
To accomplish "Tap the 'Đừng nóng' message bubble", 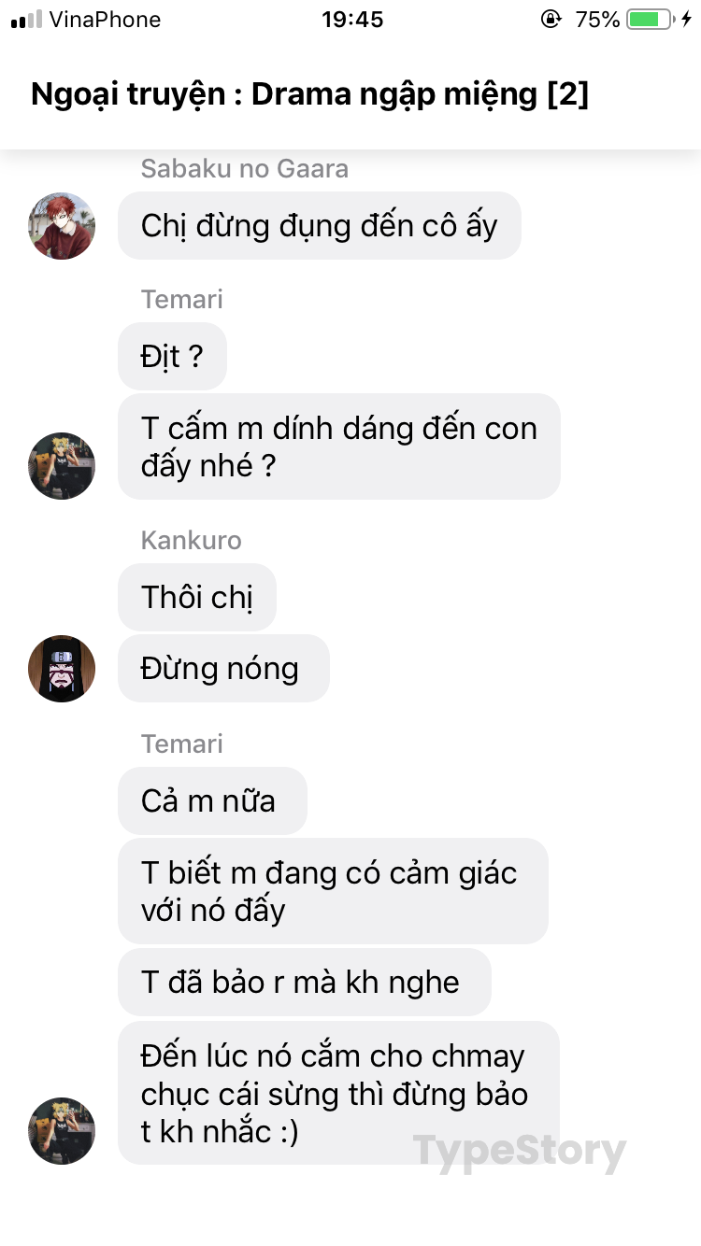I will tap(223, 669).
